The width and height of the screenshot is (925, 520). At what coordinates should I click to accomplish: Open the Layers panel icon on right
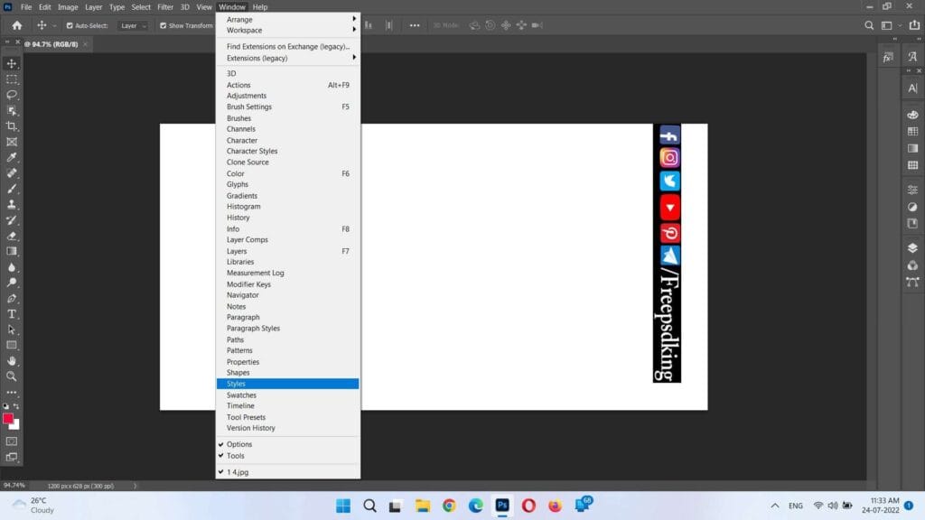point(912,247)
